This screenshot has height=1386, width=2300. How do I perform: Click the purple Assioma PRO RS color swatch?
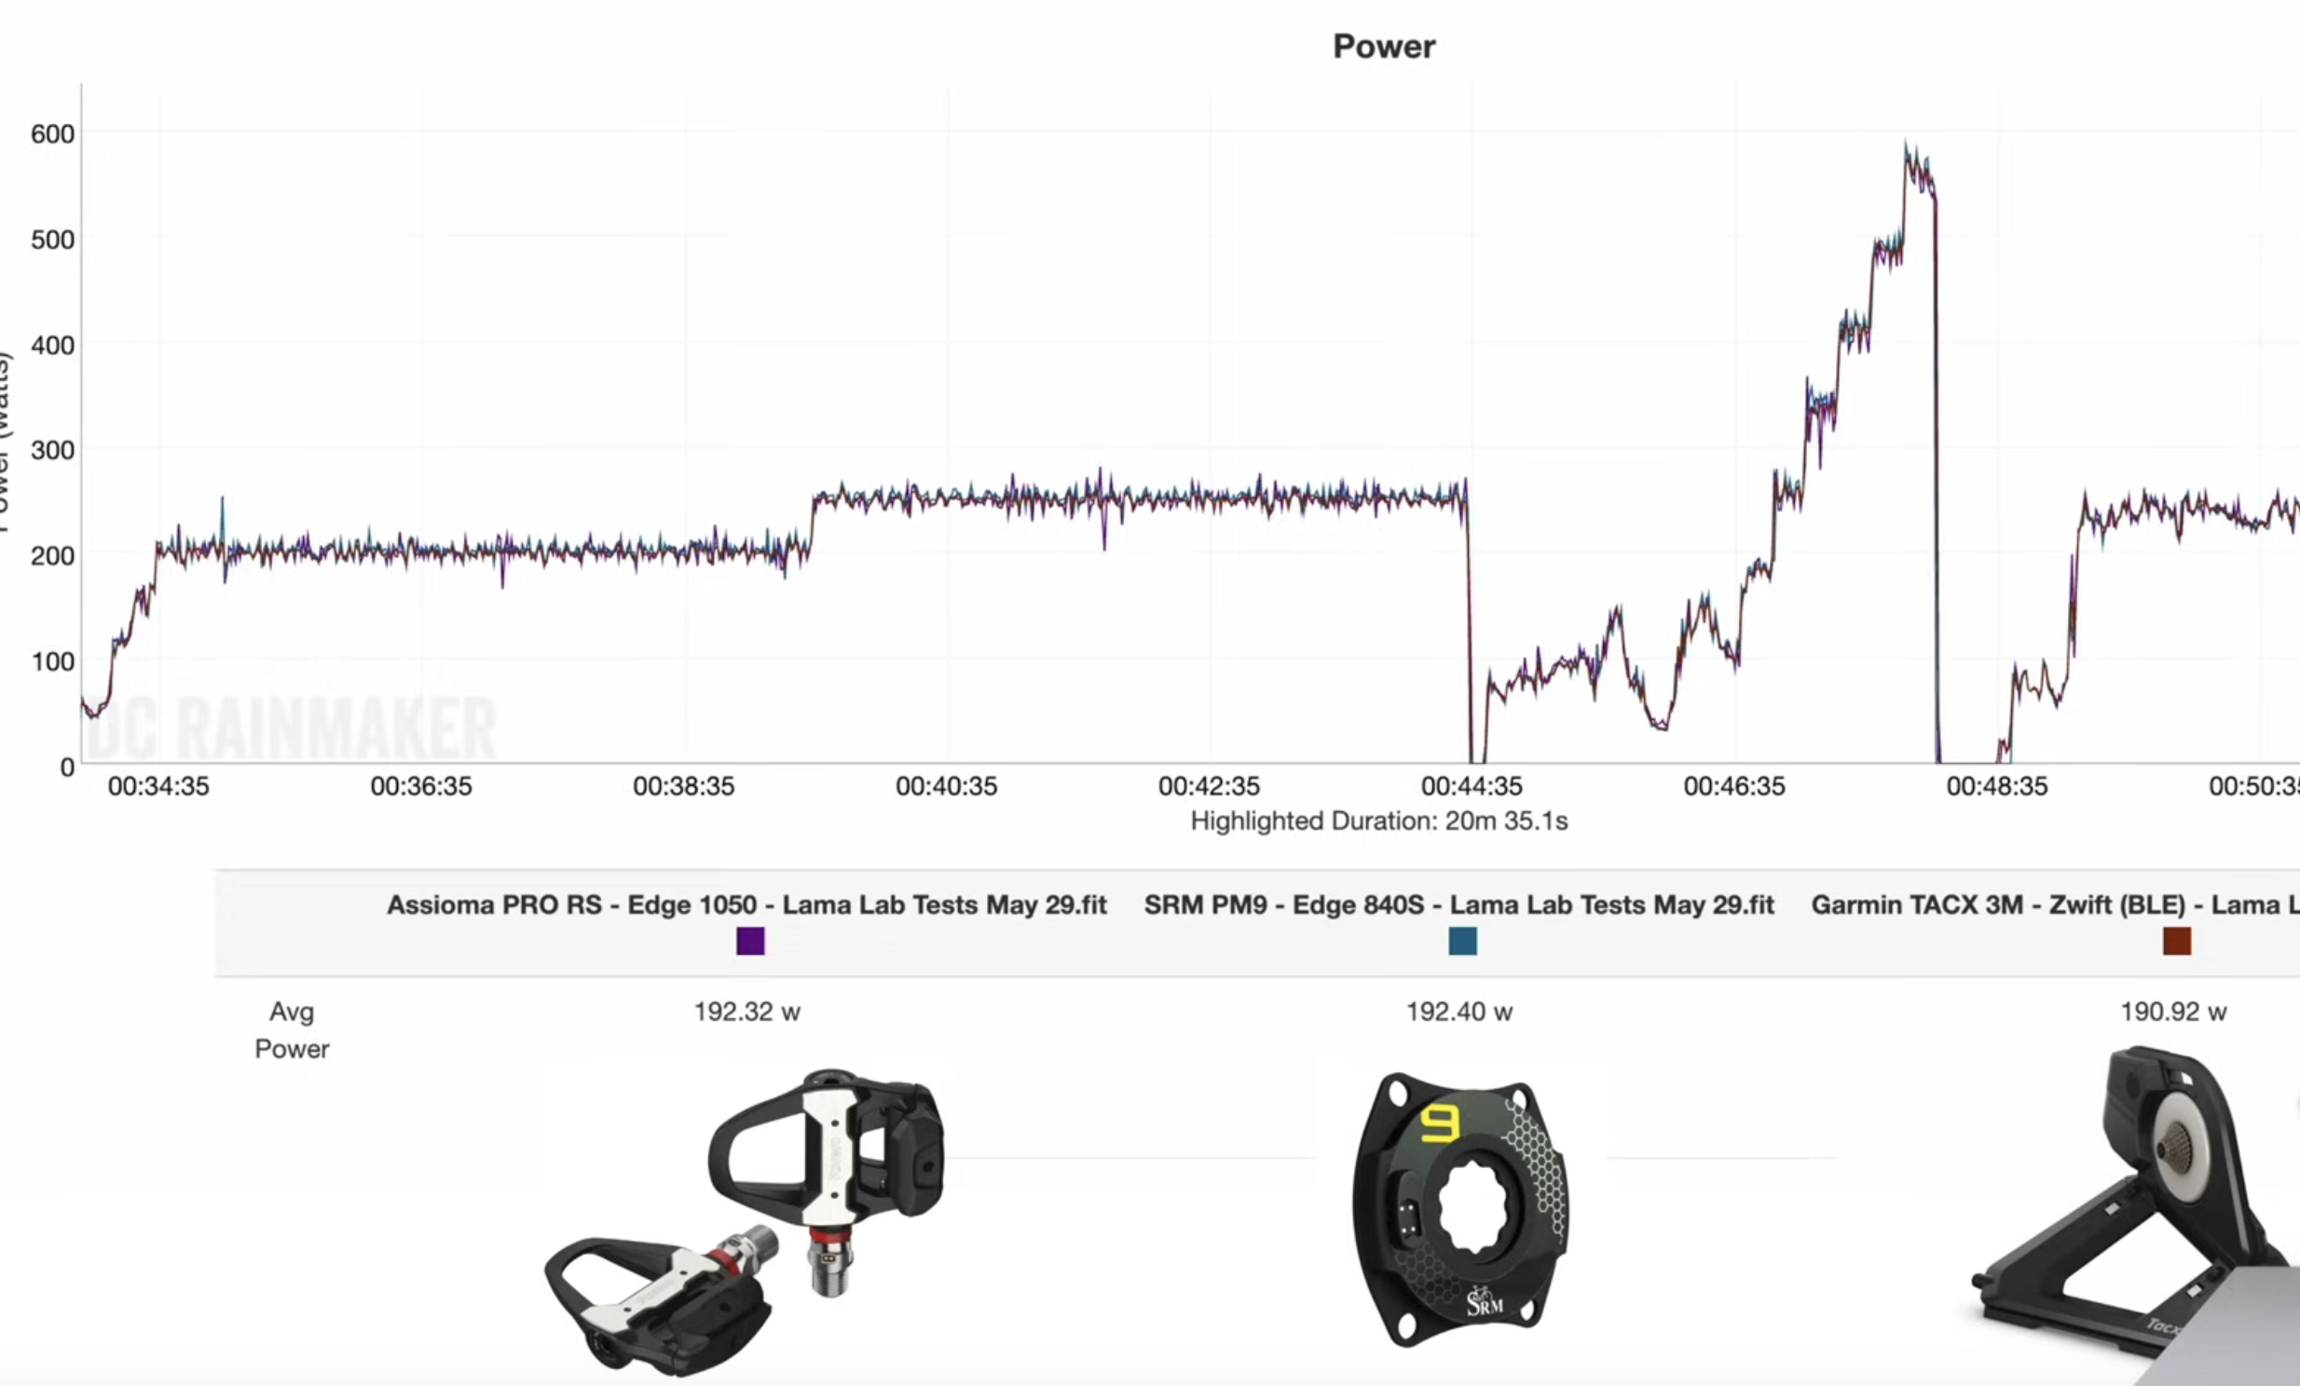(x=749, y=940)
